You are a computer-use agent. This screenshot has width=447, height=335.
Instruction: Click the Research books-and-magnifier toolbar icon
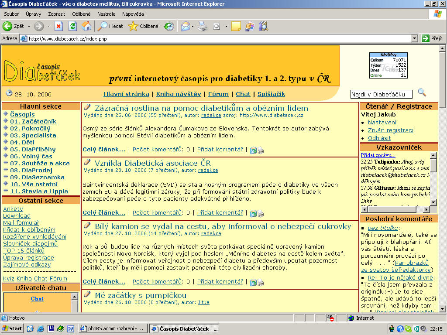[263, 27]
